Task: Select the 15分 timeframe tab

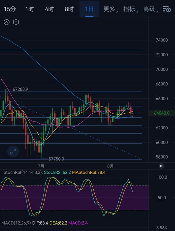Action: pos(10,9)
